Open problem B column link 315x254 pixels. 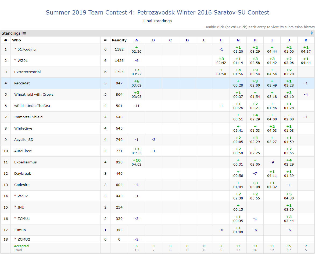[x=153, y=40]
